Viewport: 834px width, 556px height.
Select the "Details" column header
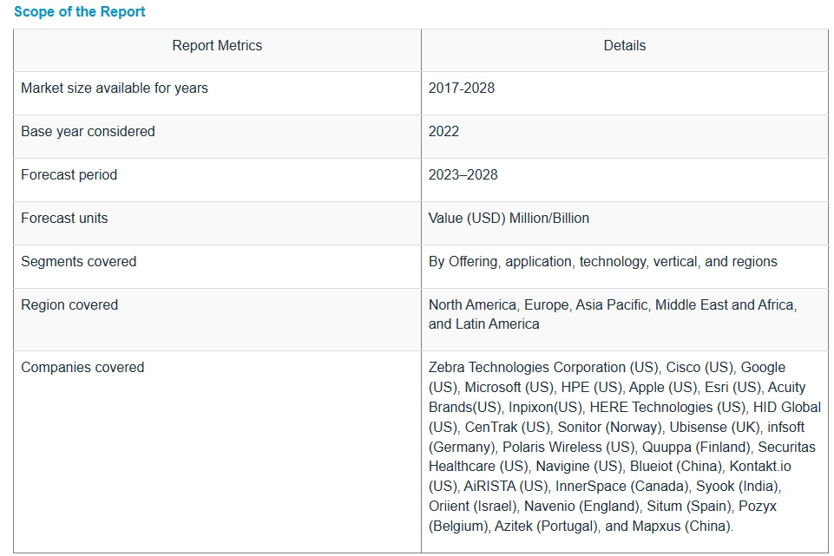(624, 45)
